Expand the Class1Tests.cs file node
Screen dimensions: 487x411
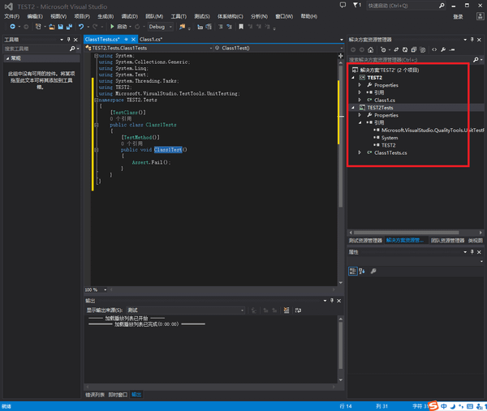[360, 152]
